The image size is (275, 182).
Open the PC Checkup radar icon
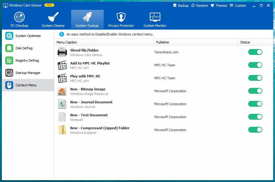click(19, 17)
